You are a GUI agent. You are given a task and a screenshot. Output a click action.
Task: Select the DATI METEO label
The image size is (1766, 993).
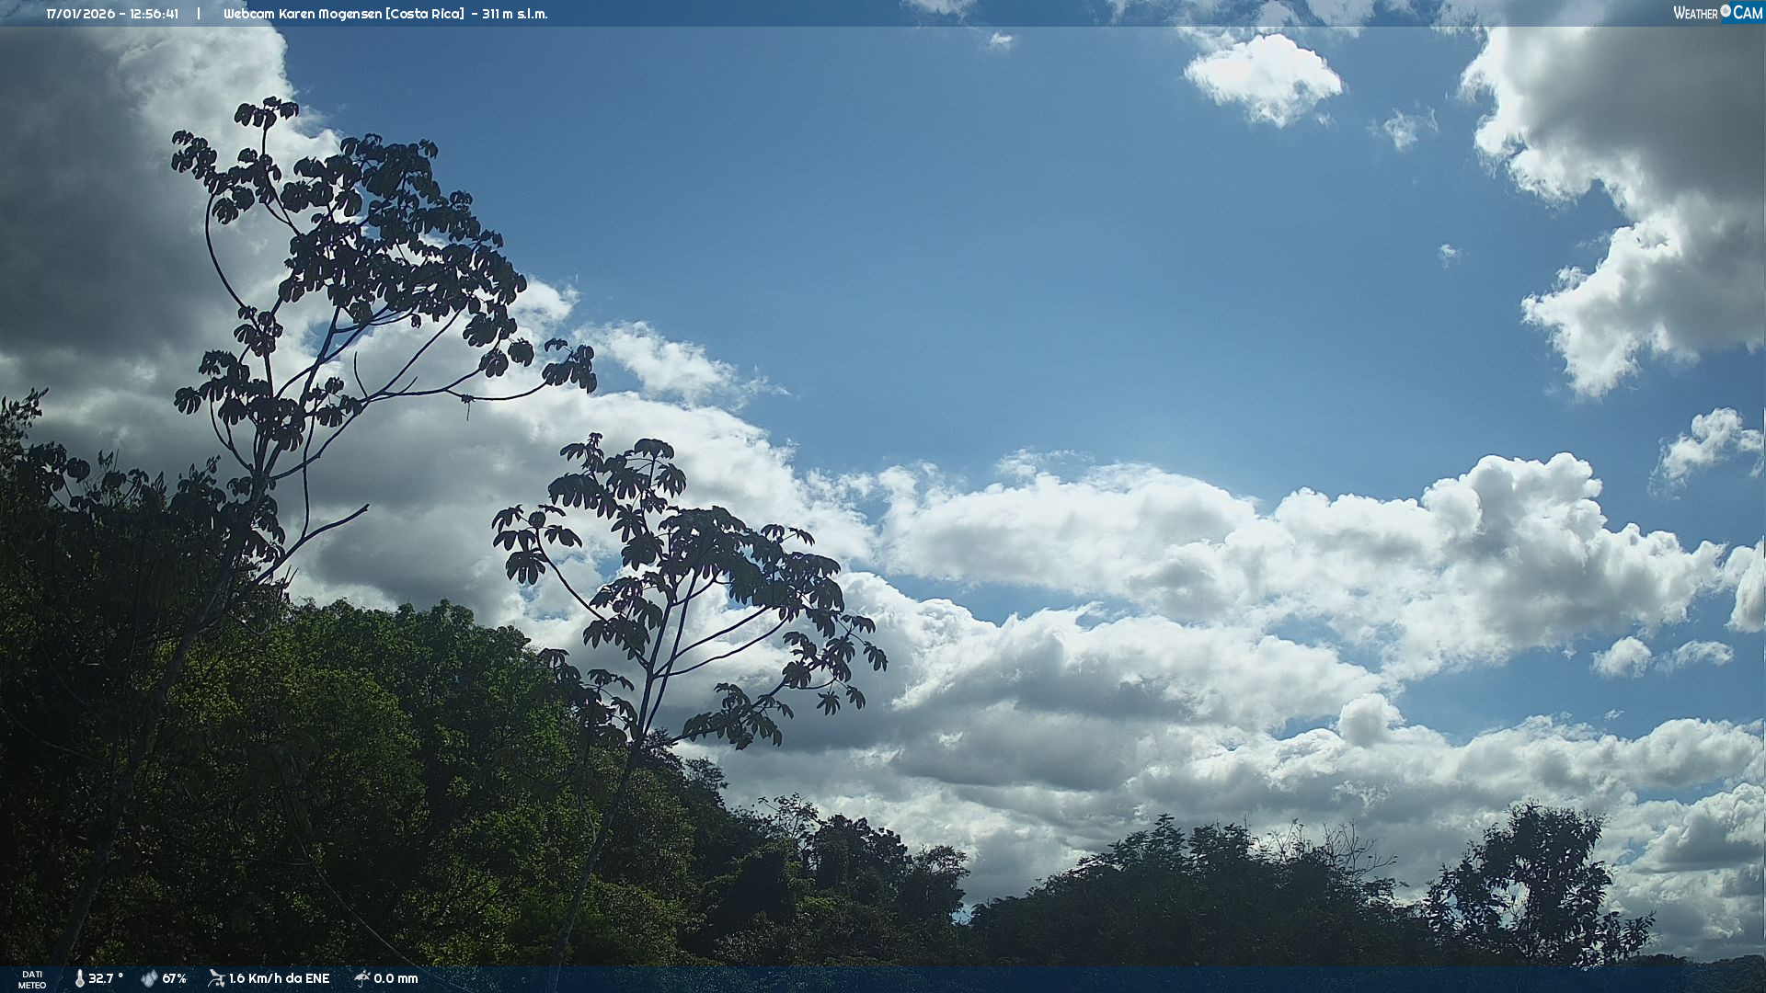(32, 979)
